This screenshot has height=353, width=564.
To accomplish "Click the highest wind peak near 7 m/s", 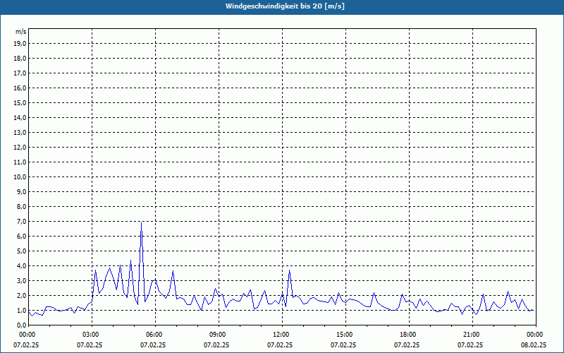I will click(x=141, y=223).
